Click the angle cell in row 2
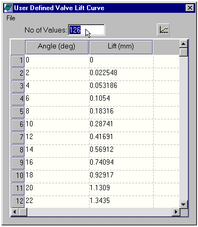Image resolution: width=198 pixels, height=227 pixels. click(x=57, y=74)
